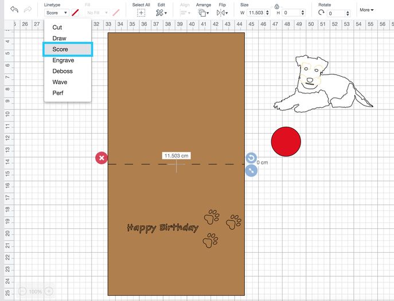Viewport: 394px width, 301px height.
Task: Select the red circle on canvas
Action: pos(286,142)
